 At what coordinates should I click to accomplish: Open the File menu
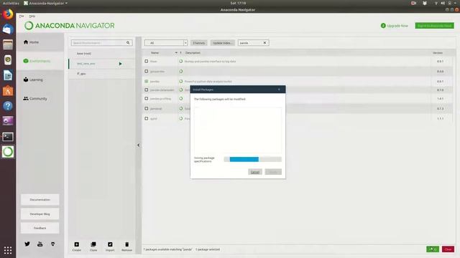(x=22, y=16)
